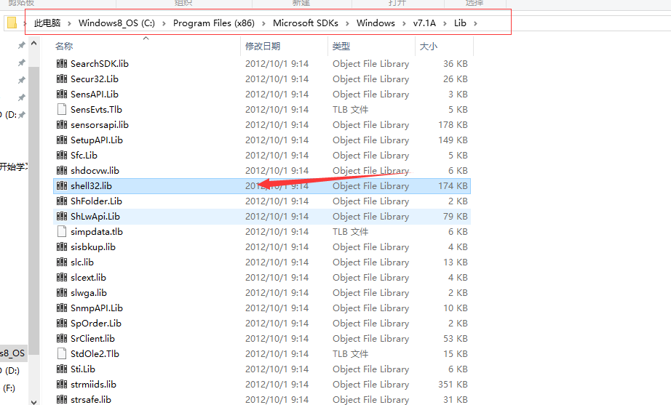The height and width of the screenshot is (405, 671).
Task: Click the Sfc.Lib file icon
Action: tap(62, 156)
